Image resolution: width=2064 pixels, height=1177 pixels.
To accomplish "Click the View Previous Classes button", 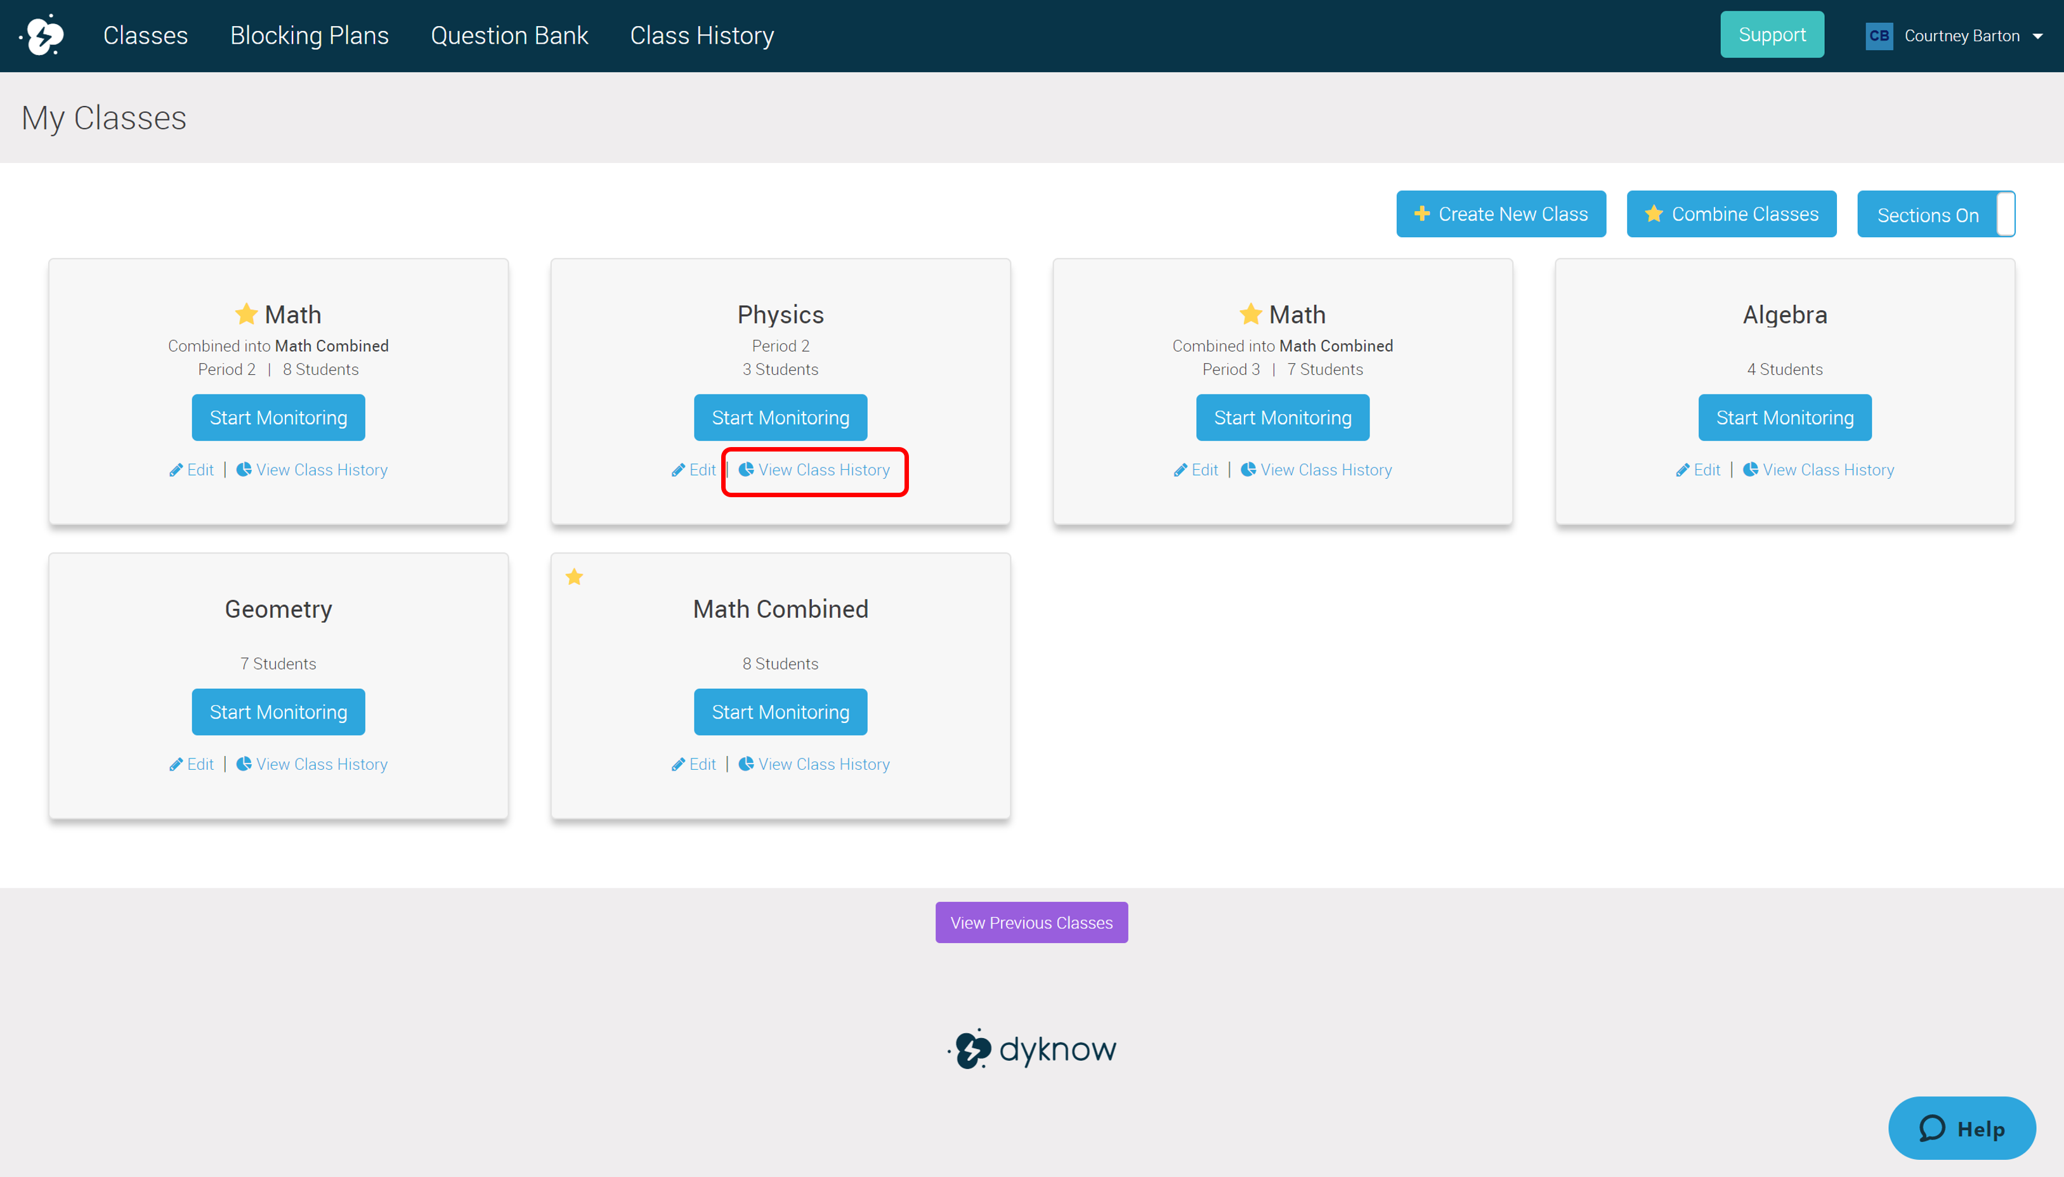I will coord(1031,922).
